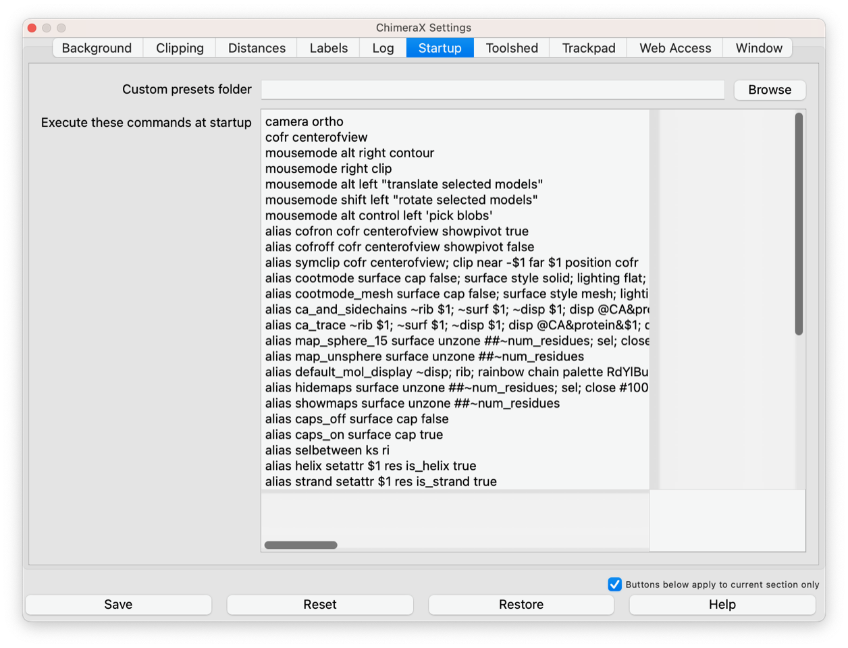Uncheck 'Buttons below apply to current section only'

coord(614,585)
